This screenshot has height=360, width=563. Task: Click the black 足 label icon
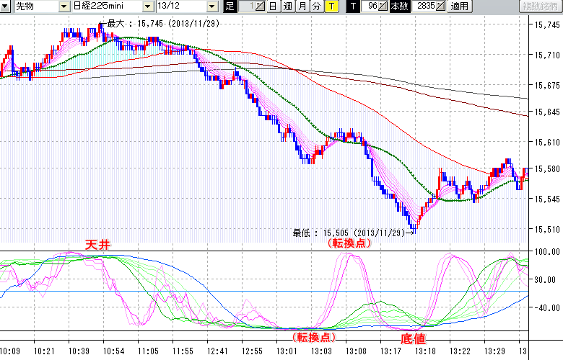(x=230, y=6)
